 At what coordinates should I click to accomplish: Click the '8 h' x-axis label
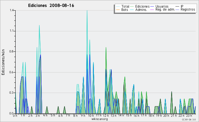coord(75,115)
